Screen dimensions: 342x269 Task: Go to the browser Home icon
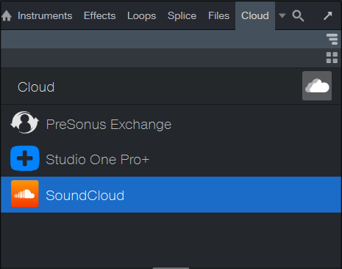point(7,16)
